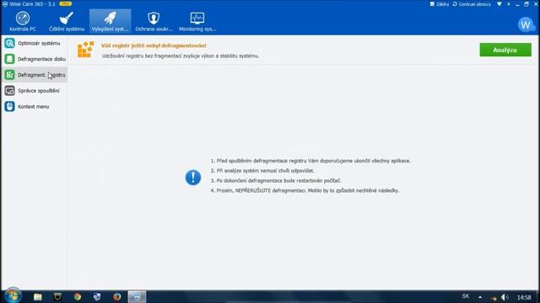Image resolution: width=540 pixels, height=303 pixels.
Task: Open Centrum obnovy link
Action: pos(472,4)
